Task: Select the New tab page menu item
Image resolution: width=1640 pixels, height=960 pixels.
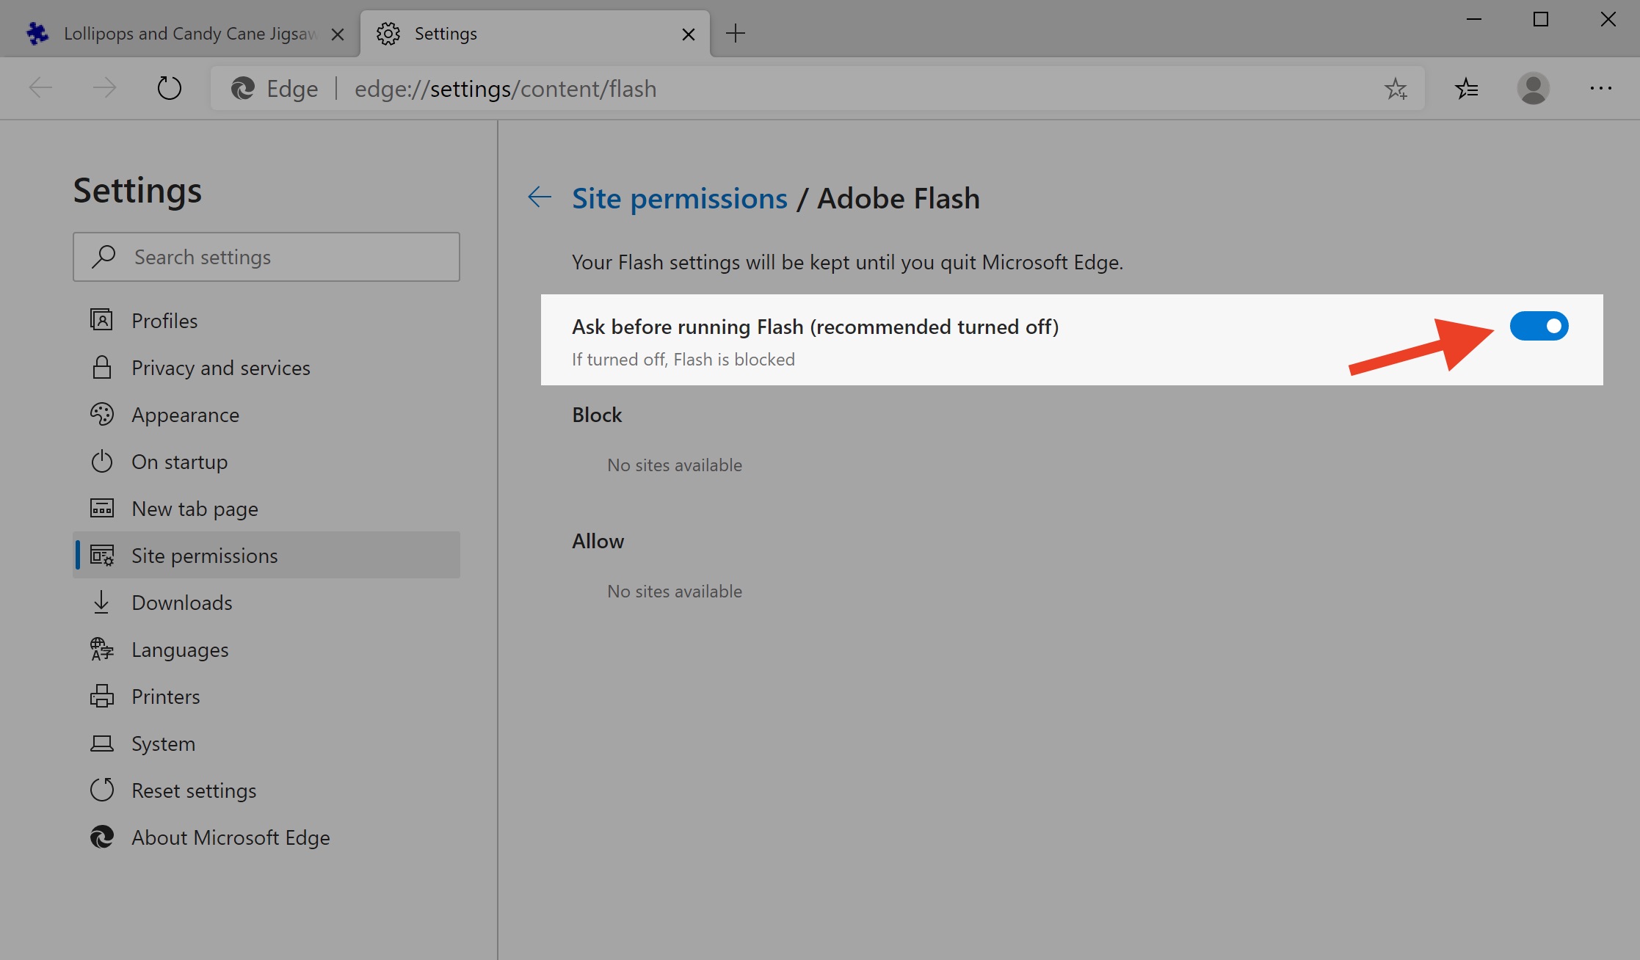Action: pos(195,507)
